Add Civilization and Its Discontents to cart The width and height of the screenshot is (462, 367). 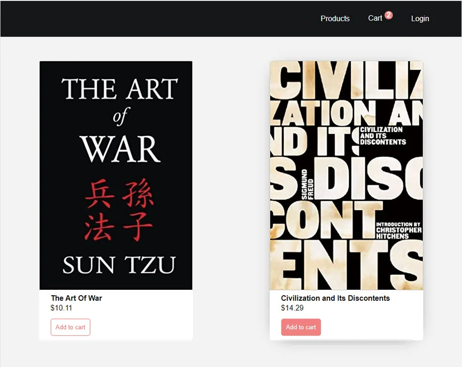(x=301, y=327)
